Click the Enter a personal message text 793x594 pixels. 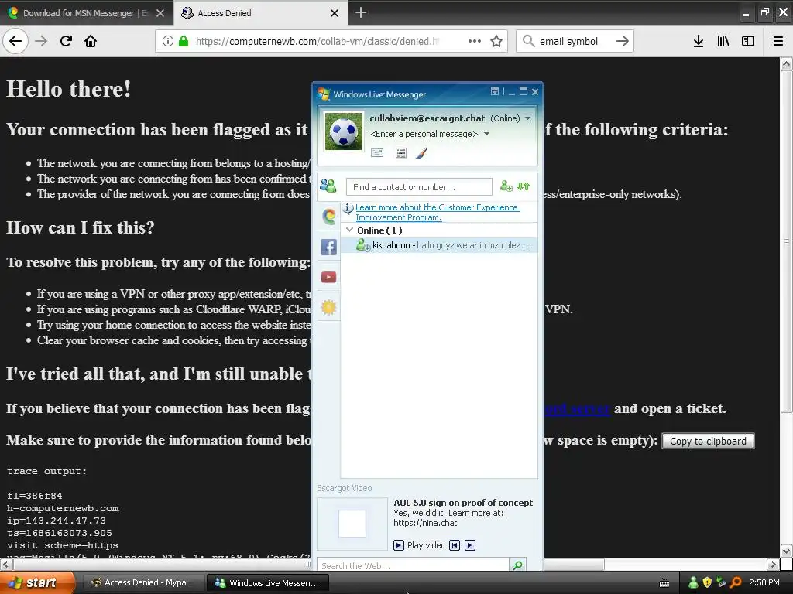click(424, 134)
